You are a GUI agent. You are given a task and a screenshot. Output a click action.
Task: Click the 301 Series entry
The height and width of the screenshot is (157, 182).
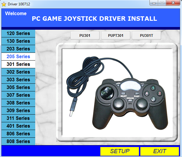18,64
